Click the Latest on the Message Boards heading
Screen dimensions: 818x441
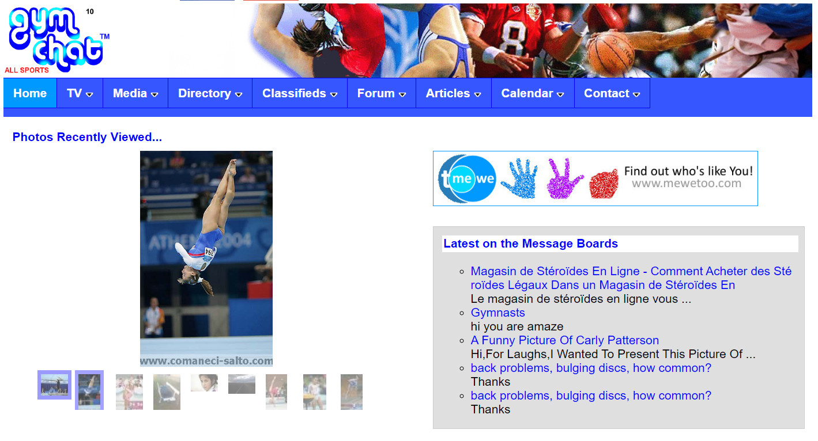click(530, 244)
